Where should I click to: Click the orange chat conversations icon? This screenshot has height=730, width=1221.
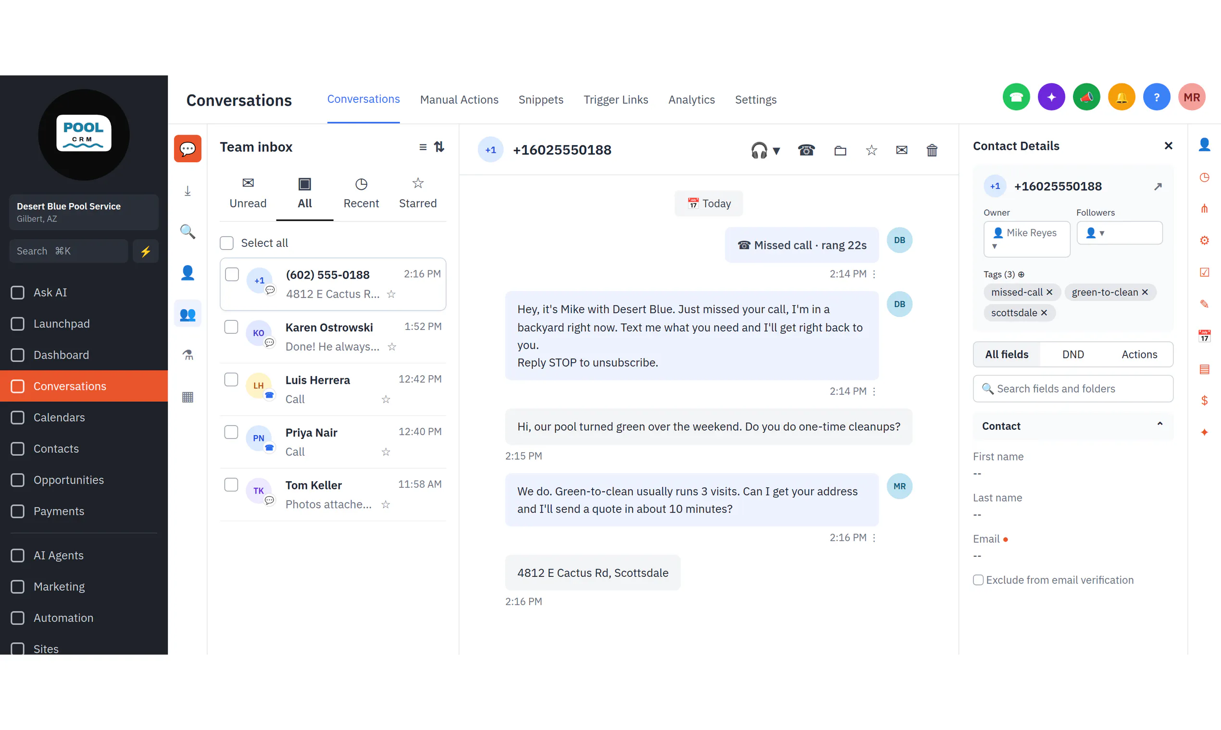187,148
